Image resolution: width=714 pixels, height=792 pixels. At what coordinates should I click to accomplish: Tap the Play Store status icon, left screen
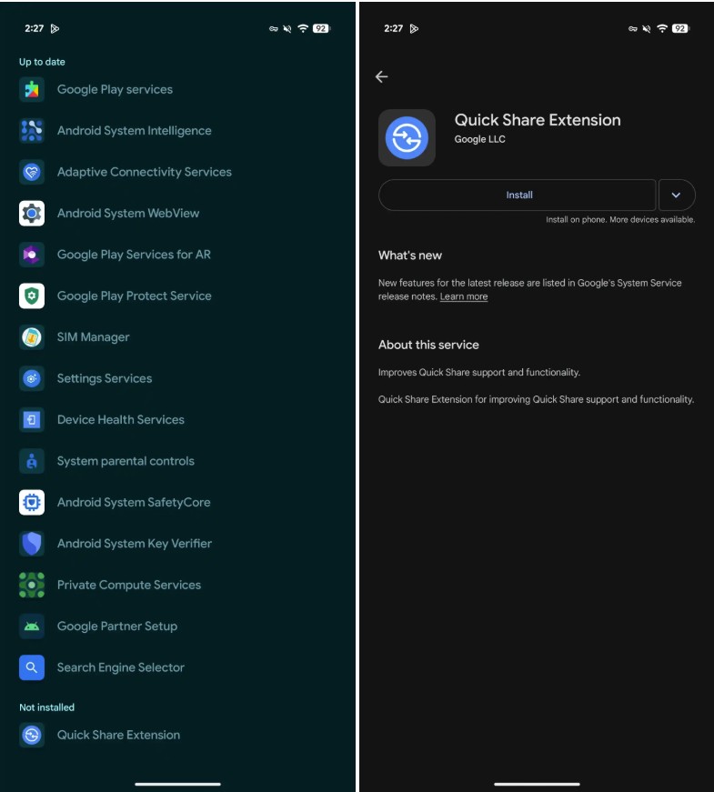pos(55,29)
